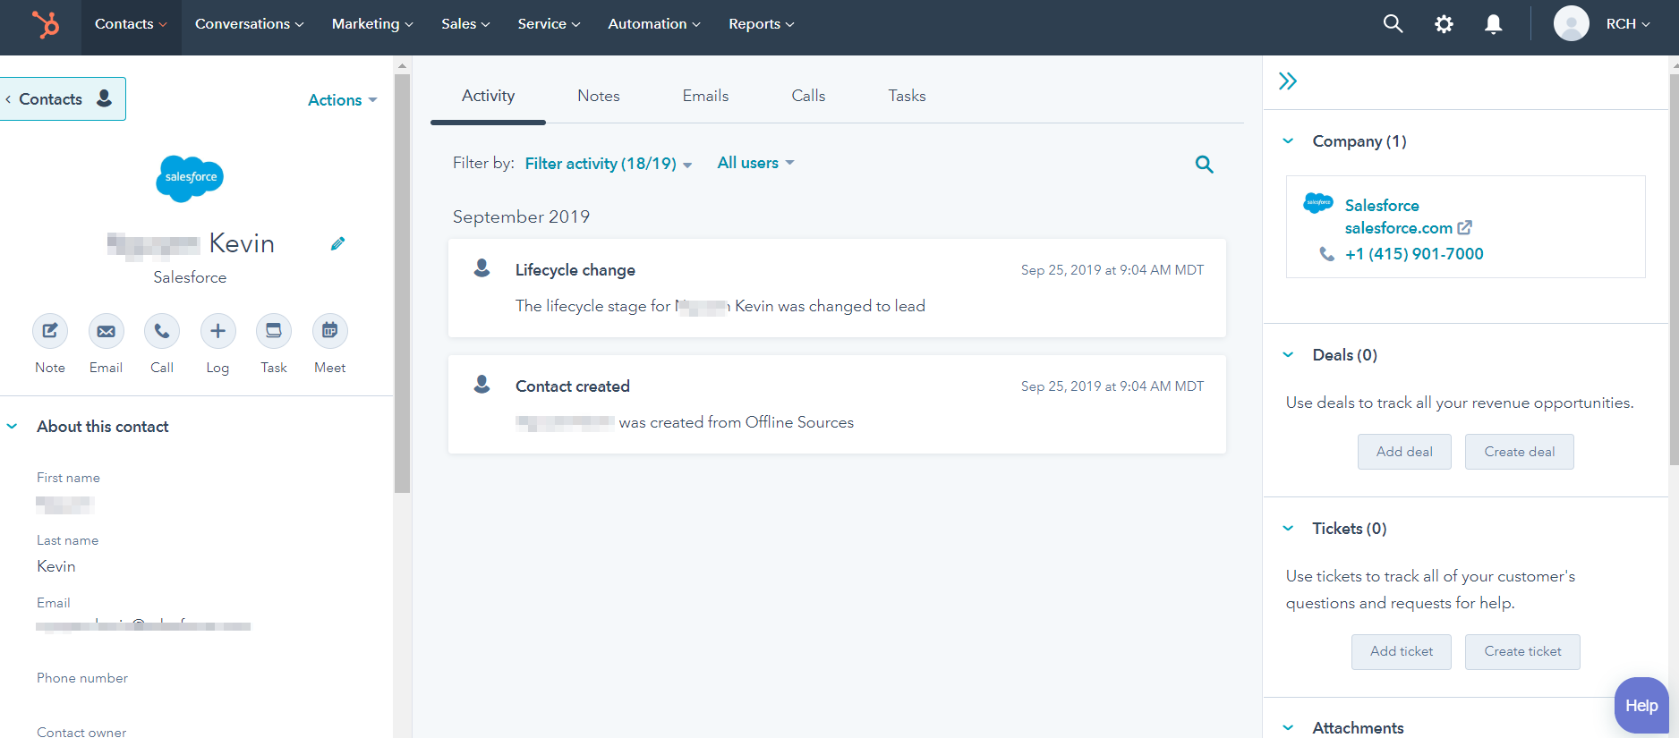Click the Lifecycle change person icon

[482, 268]
